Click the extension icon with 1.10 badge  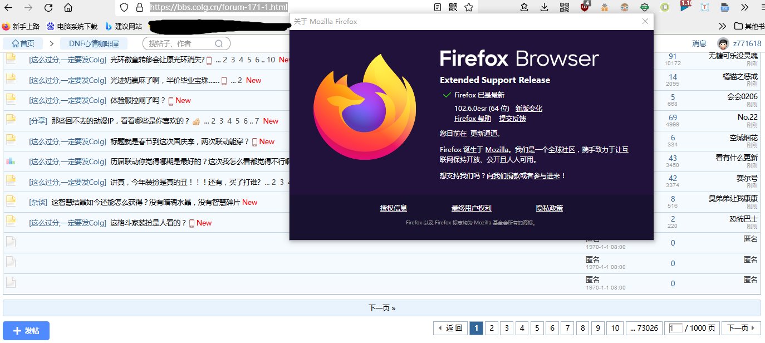click(x=685, y=6)
